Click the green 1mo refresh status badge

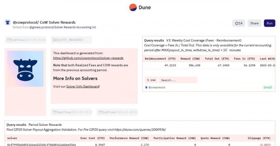coord(268,87)
